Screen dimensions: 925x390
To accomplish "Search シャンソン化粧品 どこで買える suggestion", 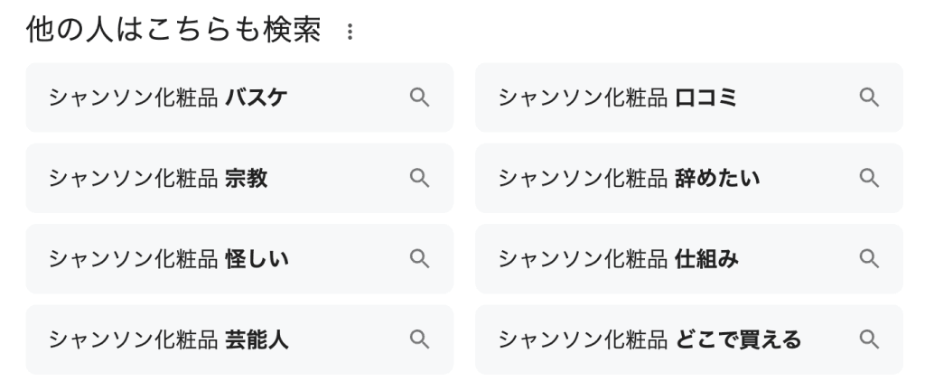I will click(650, 339).
